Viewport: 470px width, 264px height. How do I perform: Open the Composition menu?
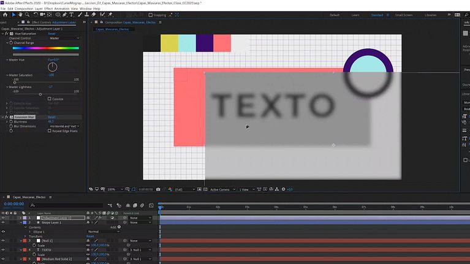point(24,9)
